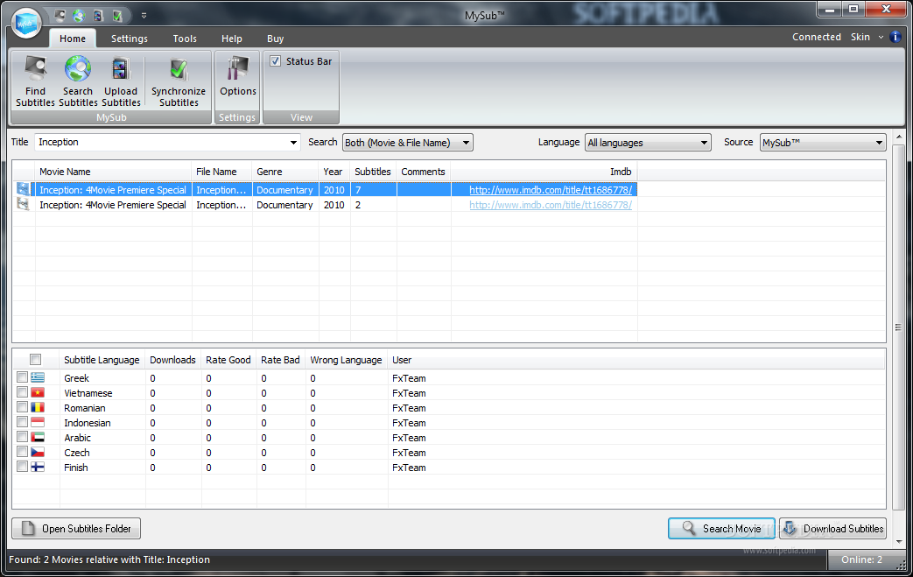Sort by Genre column header

pos(285,172)
